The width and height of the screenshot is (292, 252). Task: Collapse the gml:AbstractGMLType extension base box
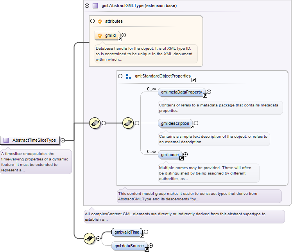[x=87, y=5]
